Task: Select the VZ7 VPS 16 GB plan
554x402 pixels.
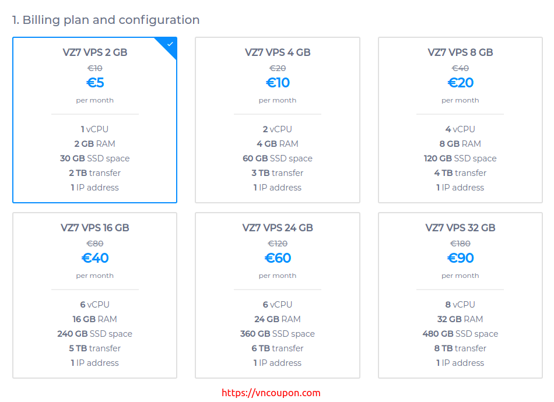Action: point(94,295)
